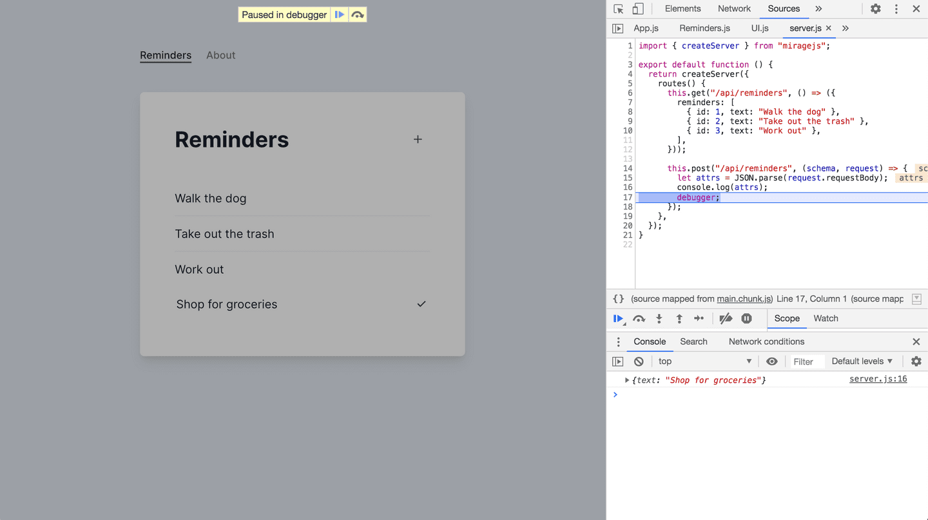Image resolution: width=928 pixels, height=520 pixels.
Task: Toggle the console eye live expression icon
Action: click(771, 361)
